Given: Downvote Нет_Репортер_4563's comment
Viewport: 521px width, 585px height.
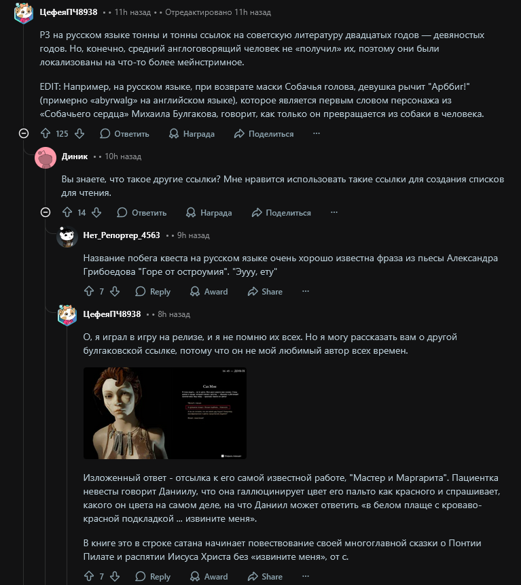Looking at the screenshot, I should [115, 291].
